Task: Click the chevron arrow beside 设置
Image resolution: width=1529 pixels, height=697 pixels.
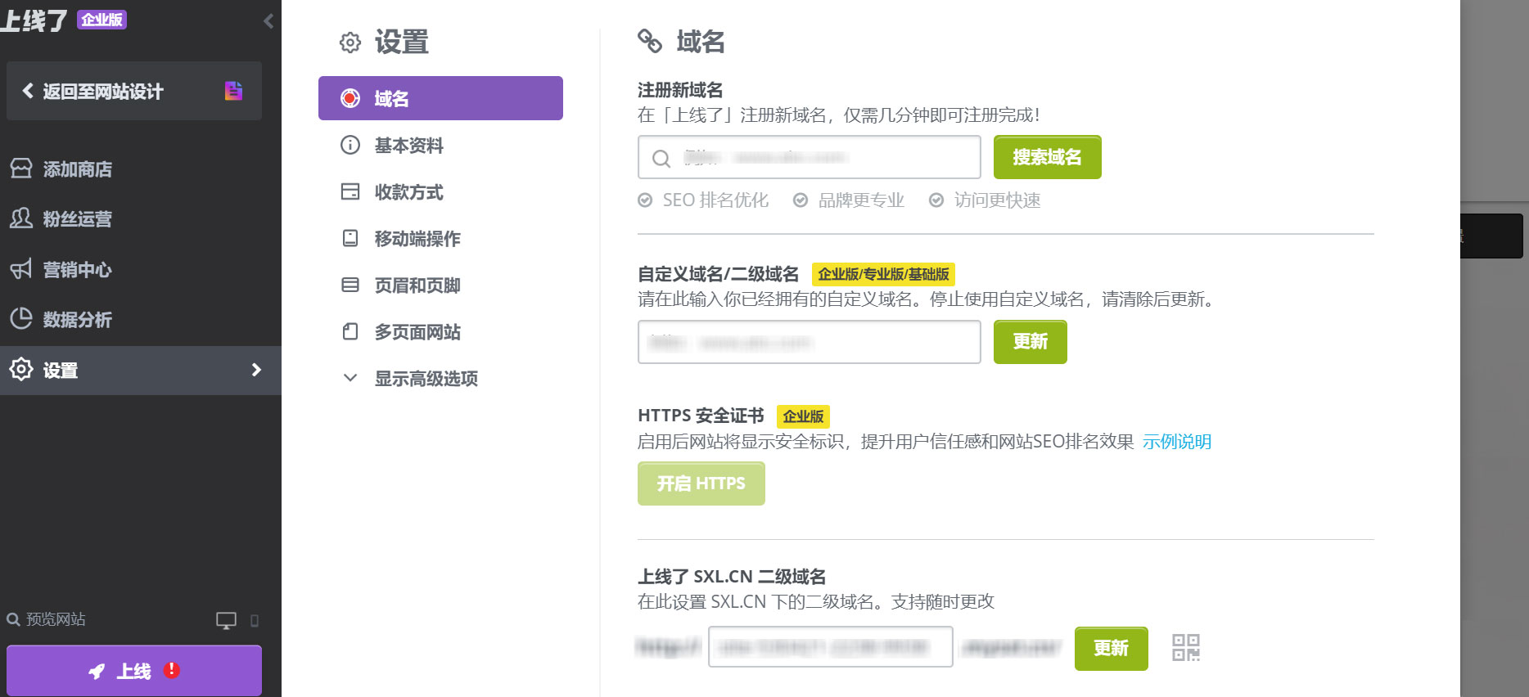Action: (256, 370)
